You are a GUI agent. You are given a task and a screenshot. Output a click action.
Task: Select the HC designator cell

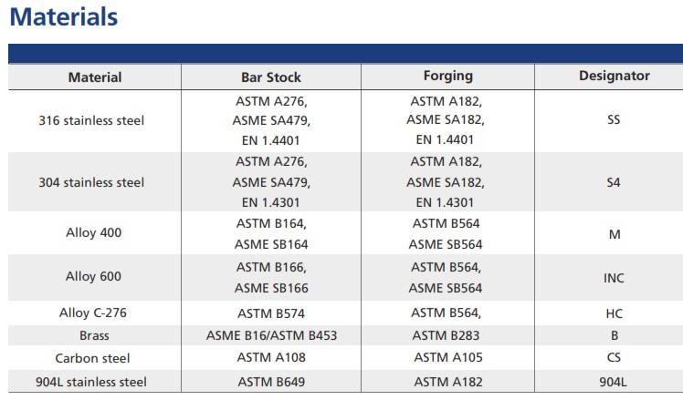[x=614, y=313]
